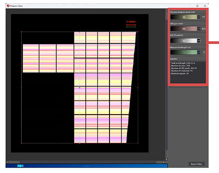Click the horizontal scrollbar right arrow
Viewport: 219px width, 173px height.
click(164, 162)
